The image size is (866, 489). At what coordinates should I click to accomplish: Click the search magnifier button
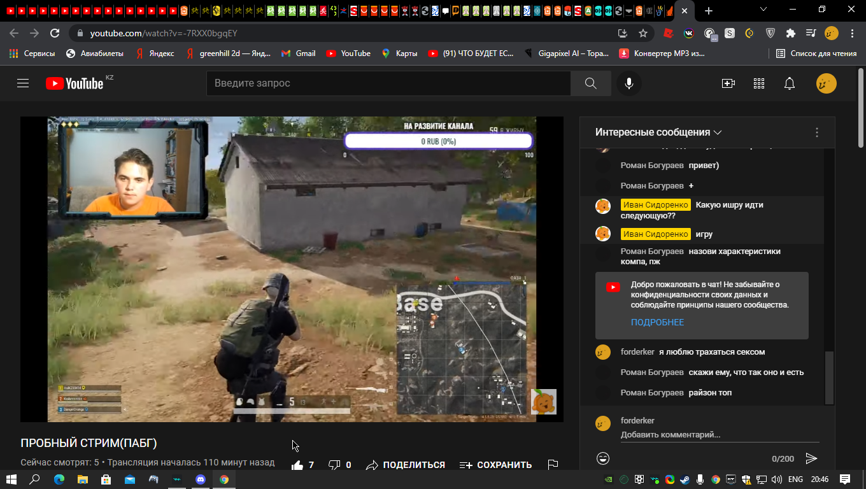click(x=590, y=83)
